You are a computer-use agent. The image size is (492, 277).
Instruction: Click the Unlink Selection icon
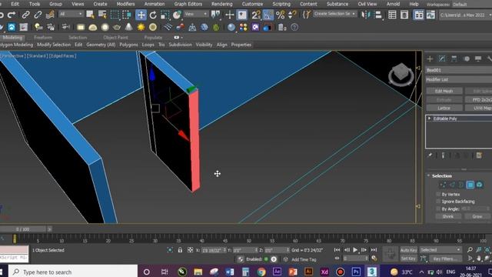coord(38,15)
